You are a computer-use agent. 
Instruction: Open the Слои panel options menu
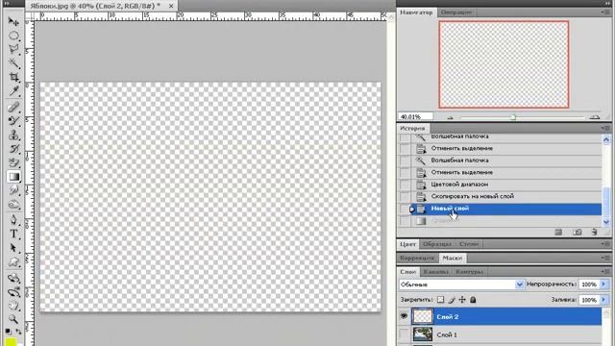pos(605,271)
